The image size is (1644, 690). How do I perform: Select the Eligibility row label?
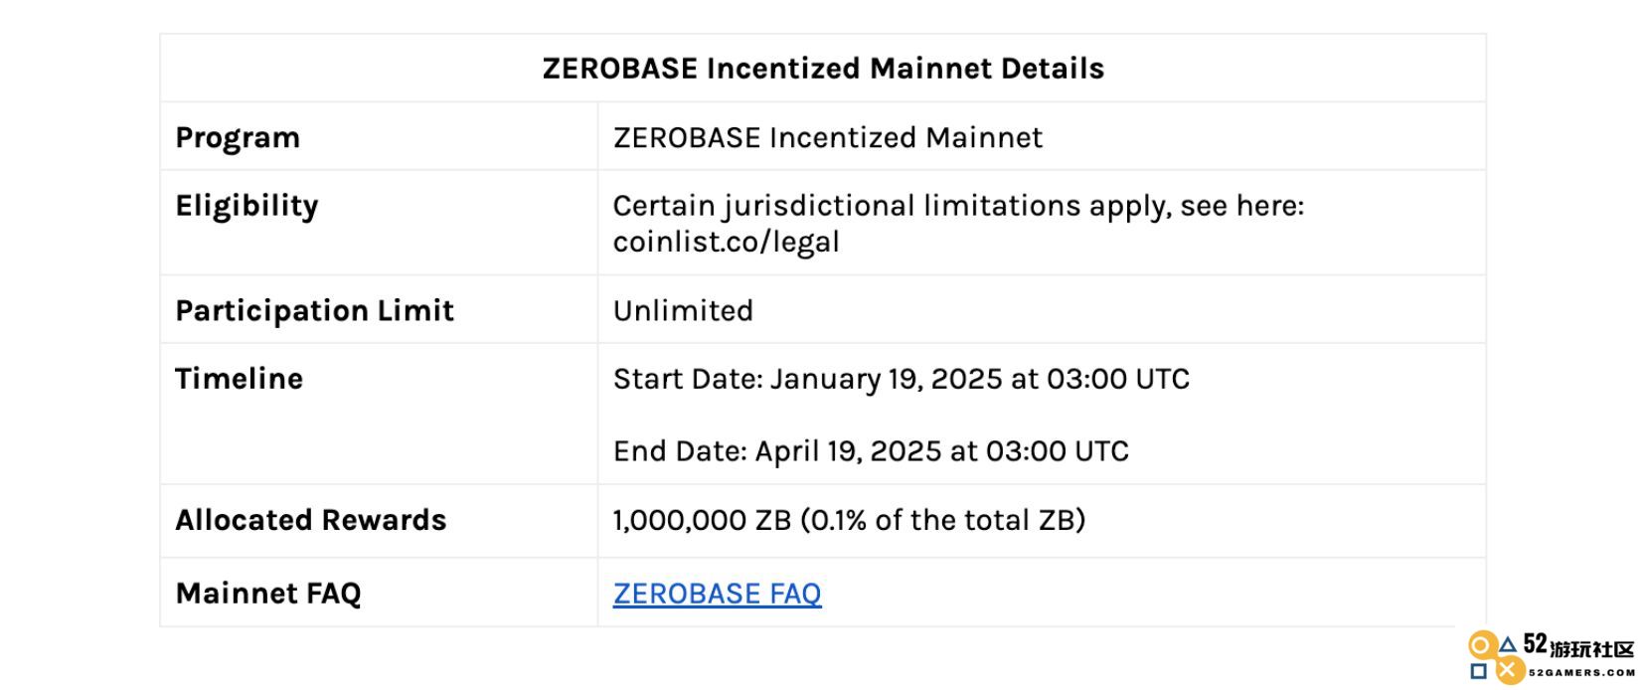click(247, 206)
